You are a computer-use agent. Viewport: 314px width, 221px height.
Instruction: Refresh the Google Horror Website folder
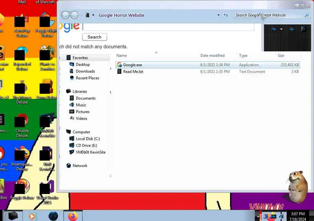coord(226,15)
